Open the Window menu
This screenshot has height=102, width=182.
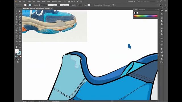[54, 2]
